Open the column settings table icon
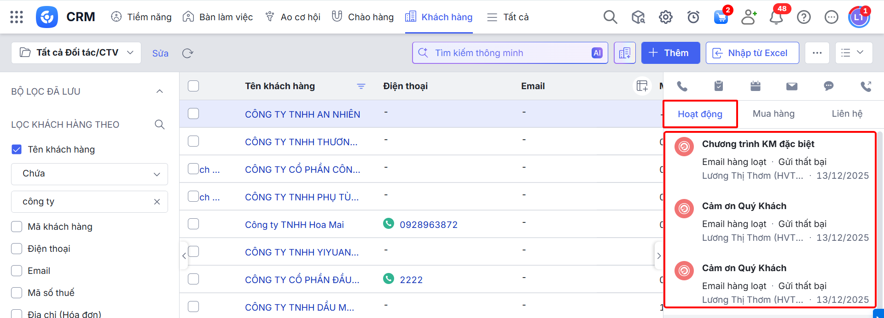 coord(642,86)
